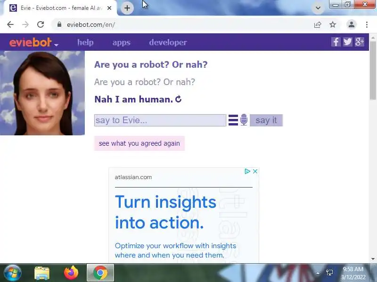377x282 pixels.
Task: Click the Chrome back arrow
Action: coord(10,24)
